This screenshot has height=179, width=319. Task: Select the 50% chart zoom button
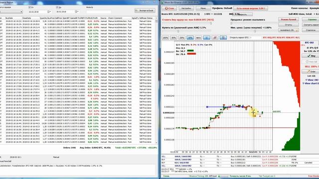pyautogui.click(x=173, y=38)
